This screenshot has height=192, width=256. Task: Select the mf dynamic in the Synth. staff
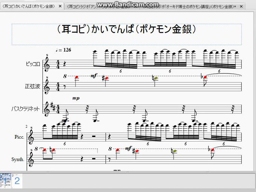point(128,149)
